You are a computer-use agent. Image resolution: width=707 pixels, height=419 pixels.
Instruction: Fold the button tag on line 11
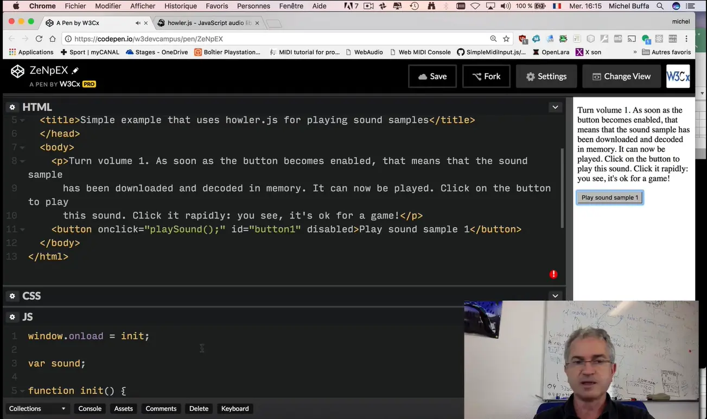(22, 229)
